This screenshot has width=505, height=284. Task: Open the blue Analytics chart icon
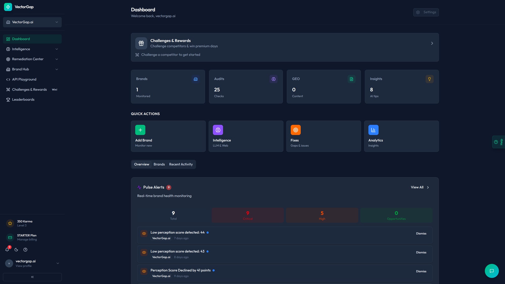click(373, 130)
